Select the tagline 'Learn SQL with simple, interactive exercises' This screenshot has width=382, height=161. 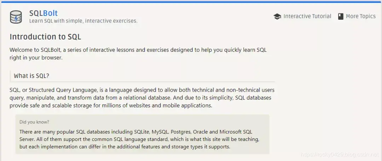click(x=83, y=21)
